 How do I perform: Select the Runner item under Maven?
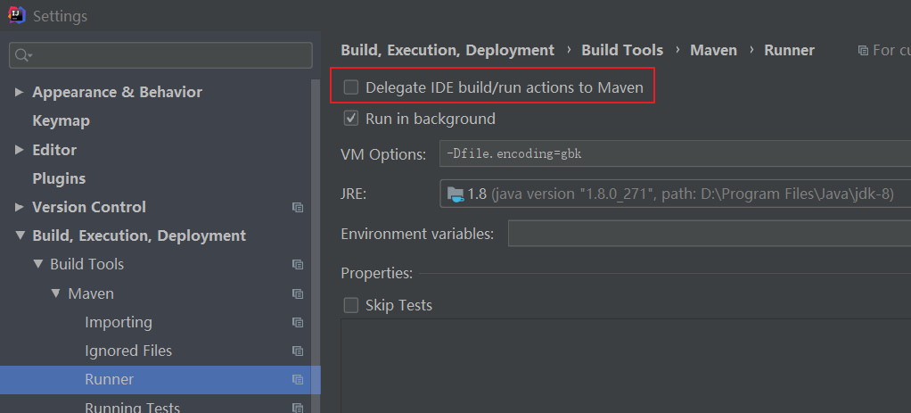tap(160, 380)
